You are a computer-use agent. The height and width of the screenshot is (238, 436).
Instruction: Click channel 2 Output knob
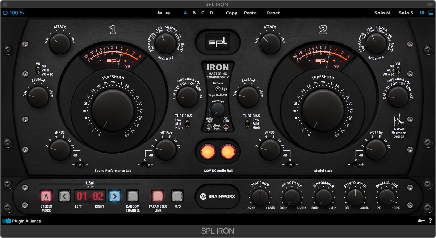click(376, 150)
